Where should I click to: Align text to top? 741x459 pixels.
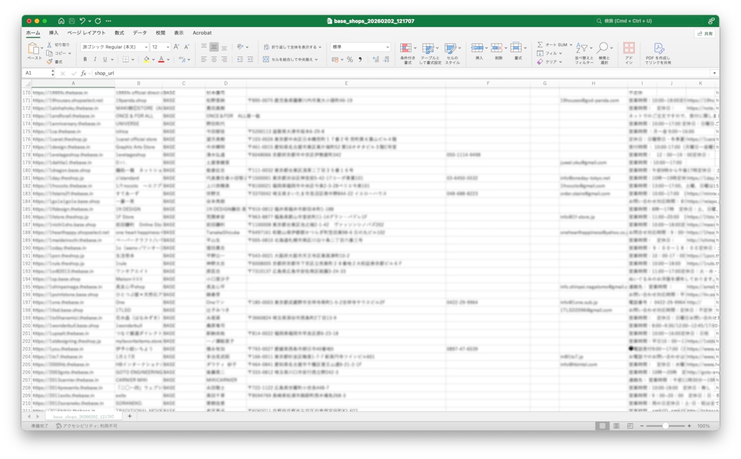(x=204, y=47)
